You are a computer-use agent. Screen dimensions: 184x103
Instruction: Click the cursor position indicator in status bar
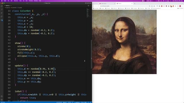59,102
